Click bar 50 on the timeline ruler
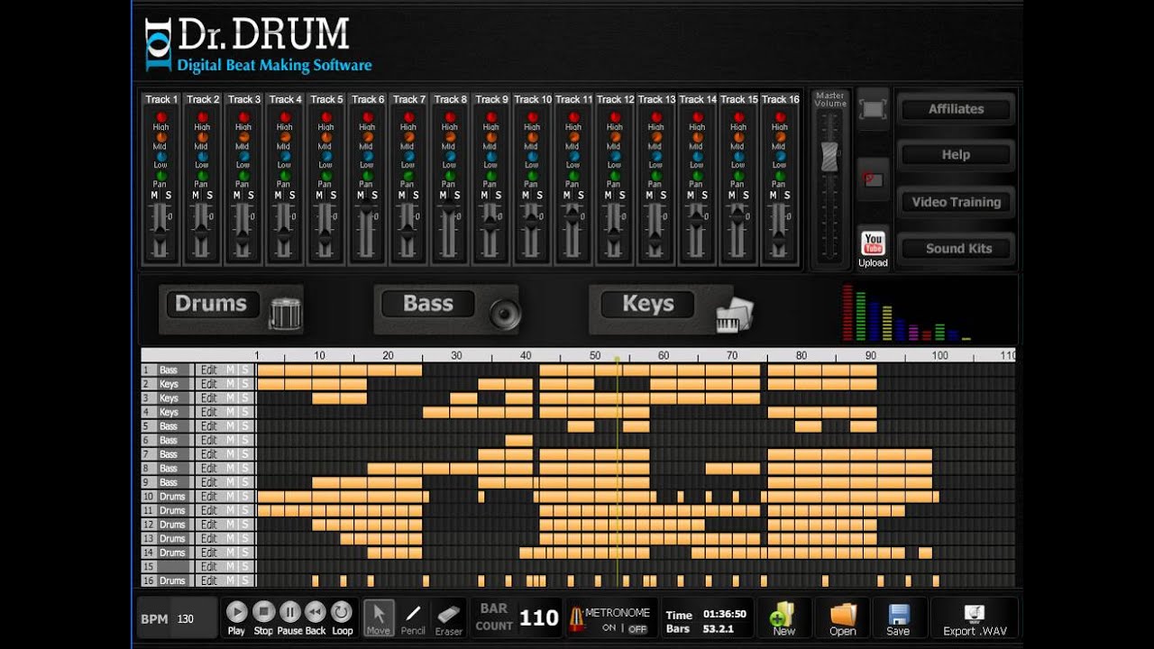 tap(595, 355)
